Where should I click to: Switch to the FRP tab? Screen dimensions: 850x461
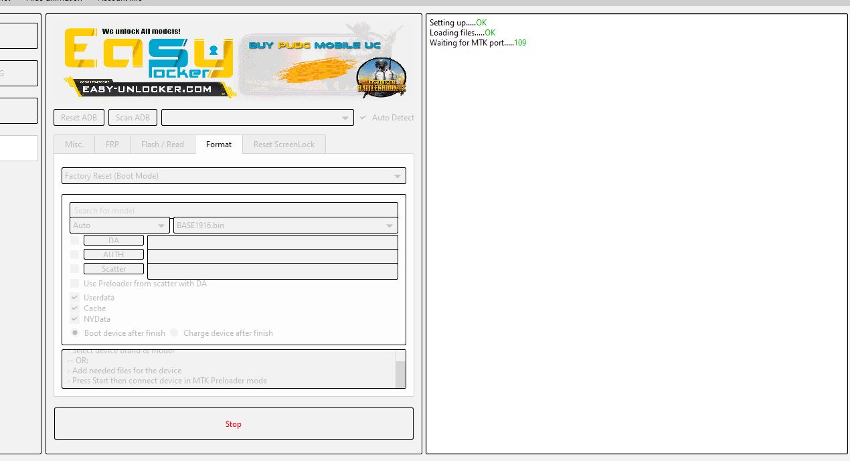click(x=112, y=144)
